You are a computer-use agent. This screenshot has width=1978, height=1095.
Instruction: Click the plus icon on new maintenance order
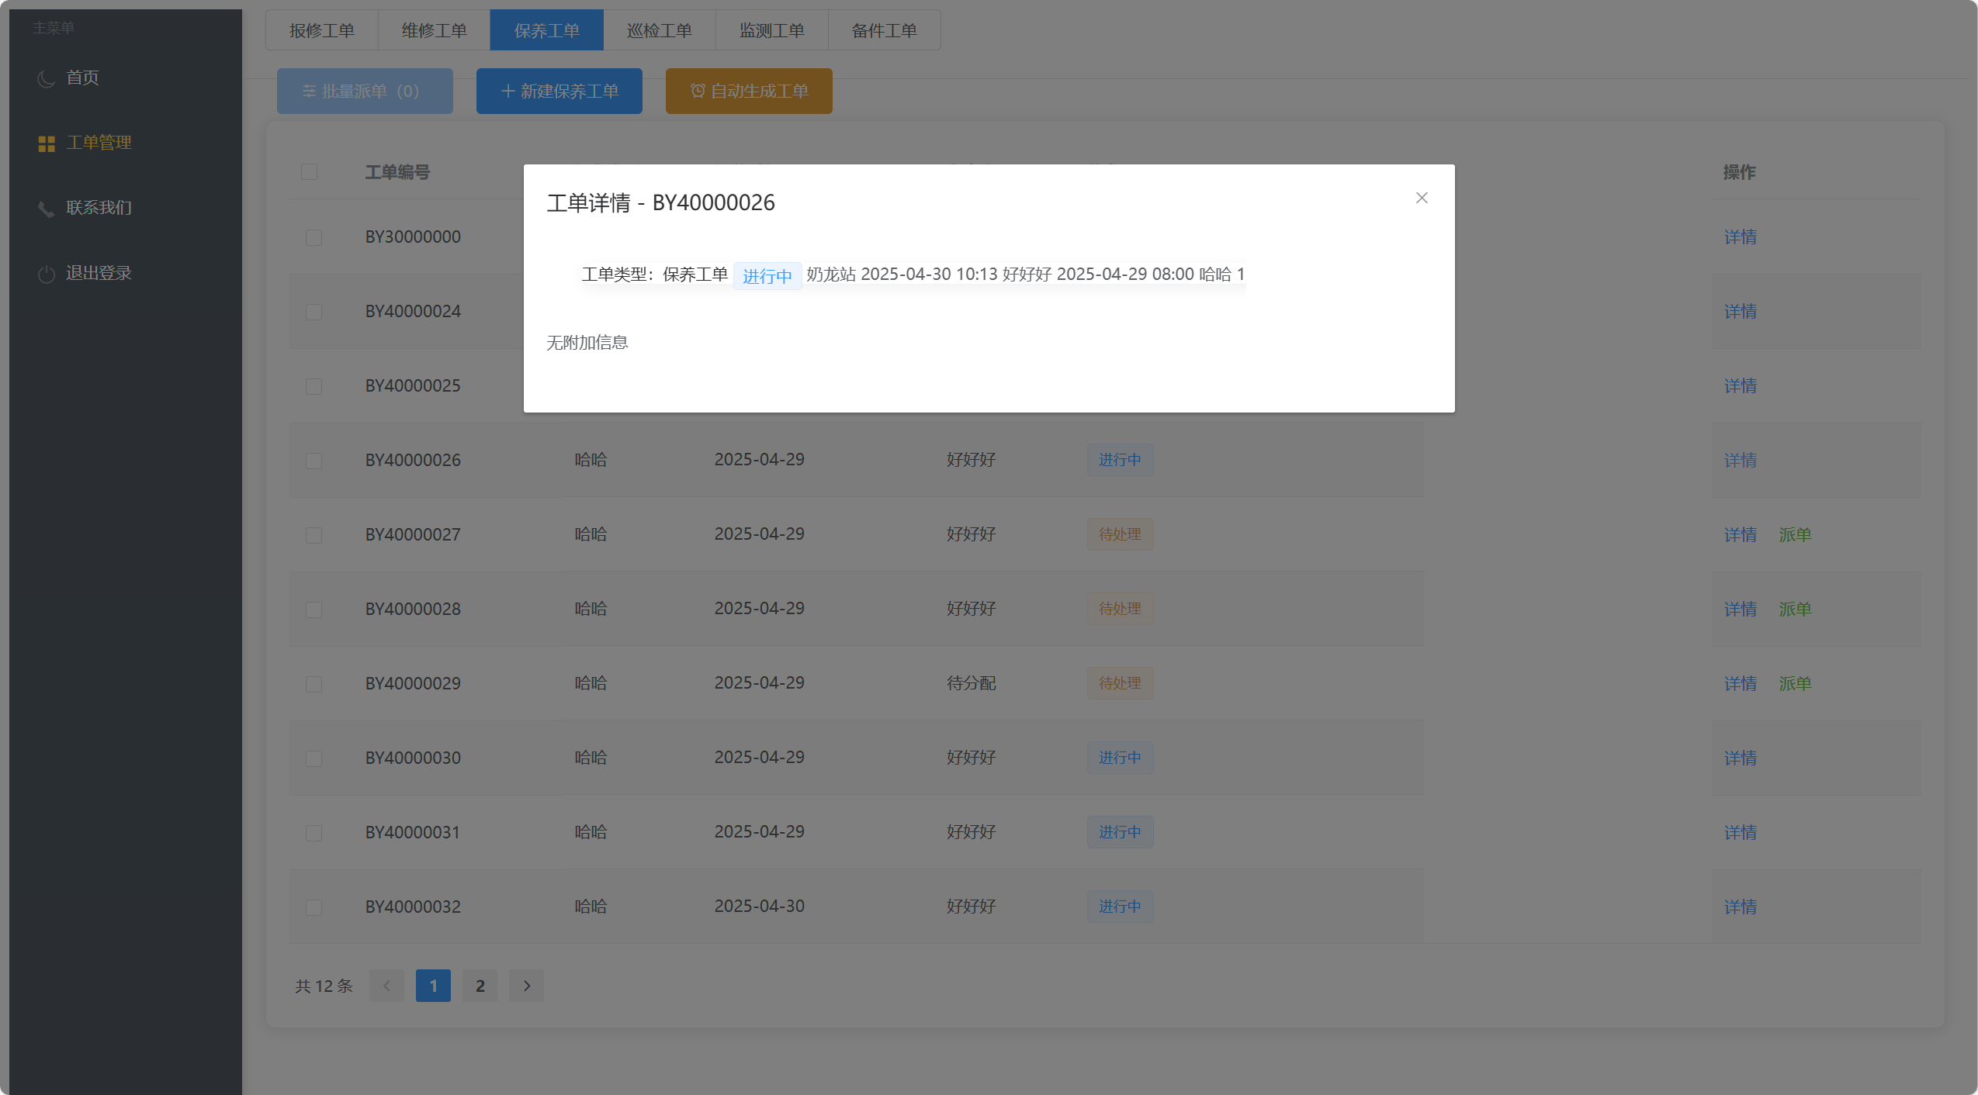pos(507,92)
